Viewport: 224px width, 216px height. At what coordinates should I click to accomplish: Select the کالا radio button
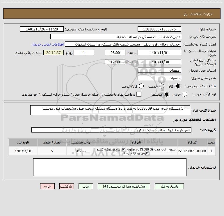(x=177, y=86)
